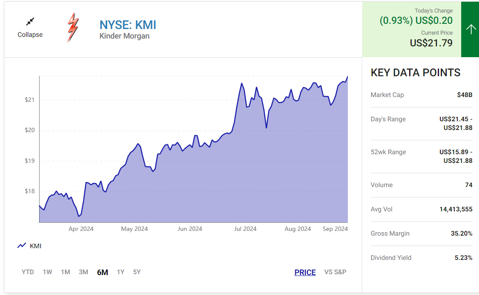Image resolution: width=479 pixels, height=295 pixels.
Task: Click the Aug 2024 x-axis label
Action: coord(298,229)
